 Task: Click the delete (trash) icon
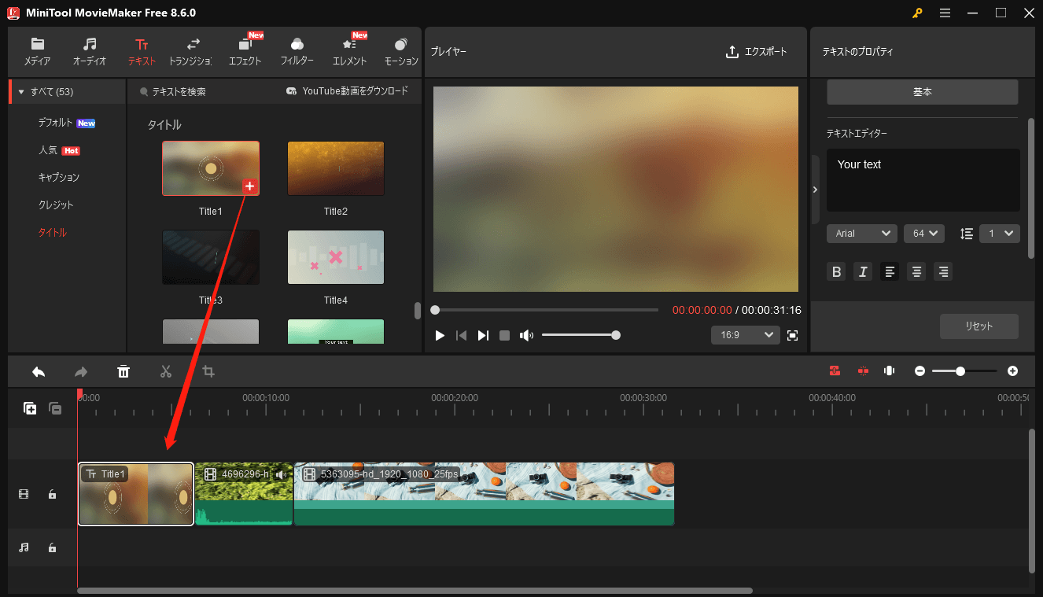click(123, 370)
